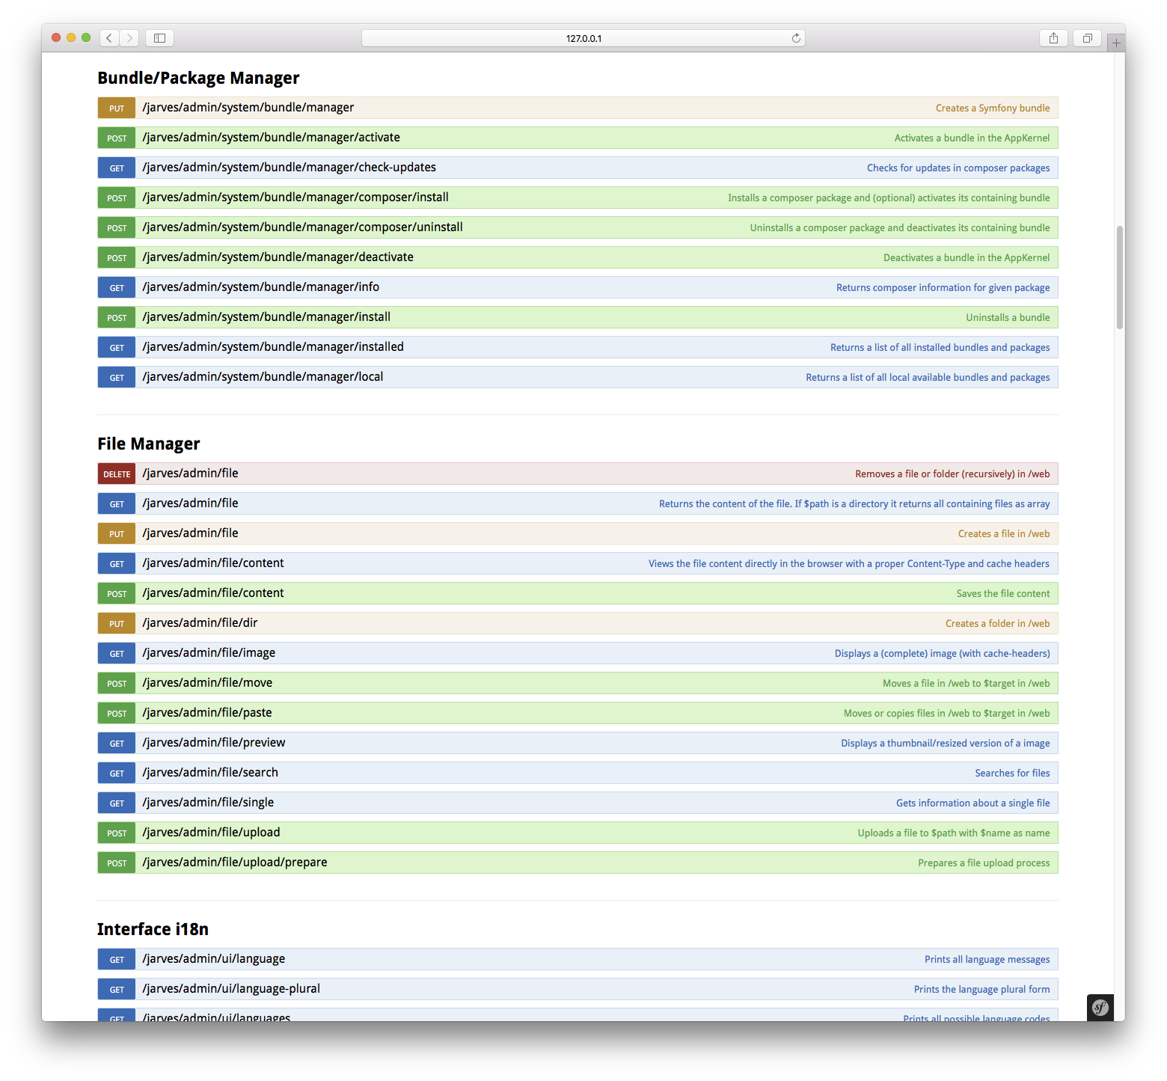
Task: Expand GET bundle/manager/info endpoint
Action: point(578,287)
